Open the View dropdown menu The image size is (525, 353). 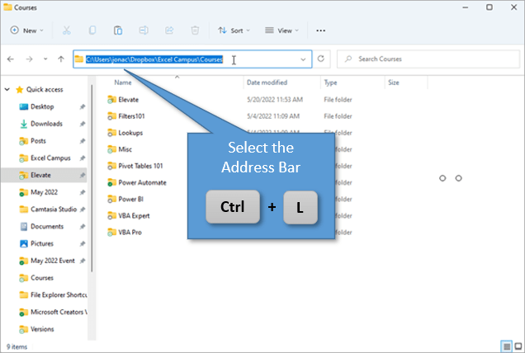[282, 31]
